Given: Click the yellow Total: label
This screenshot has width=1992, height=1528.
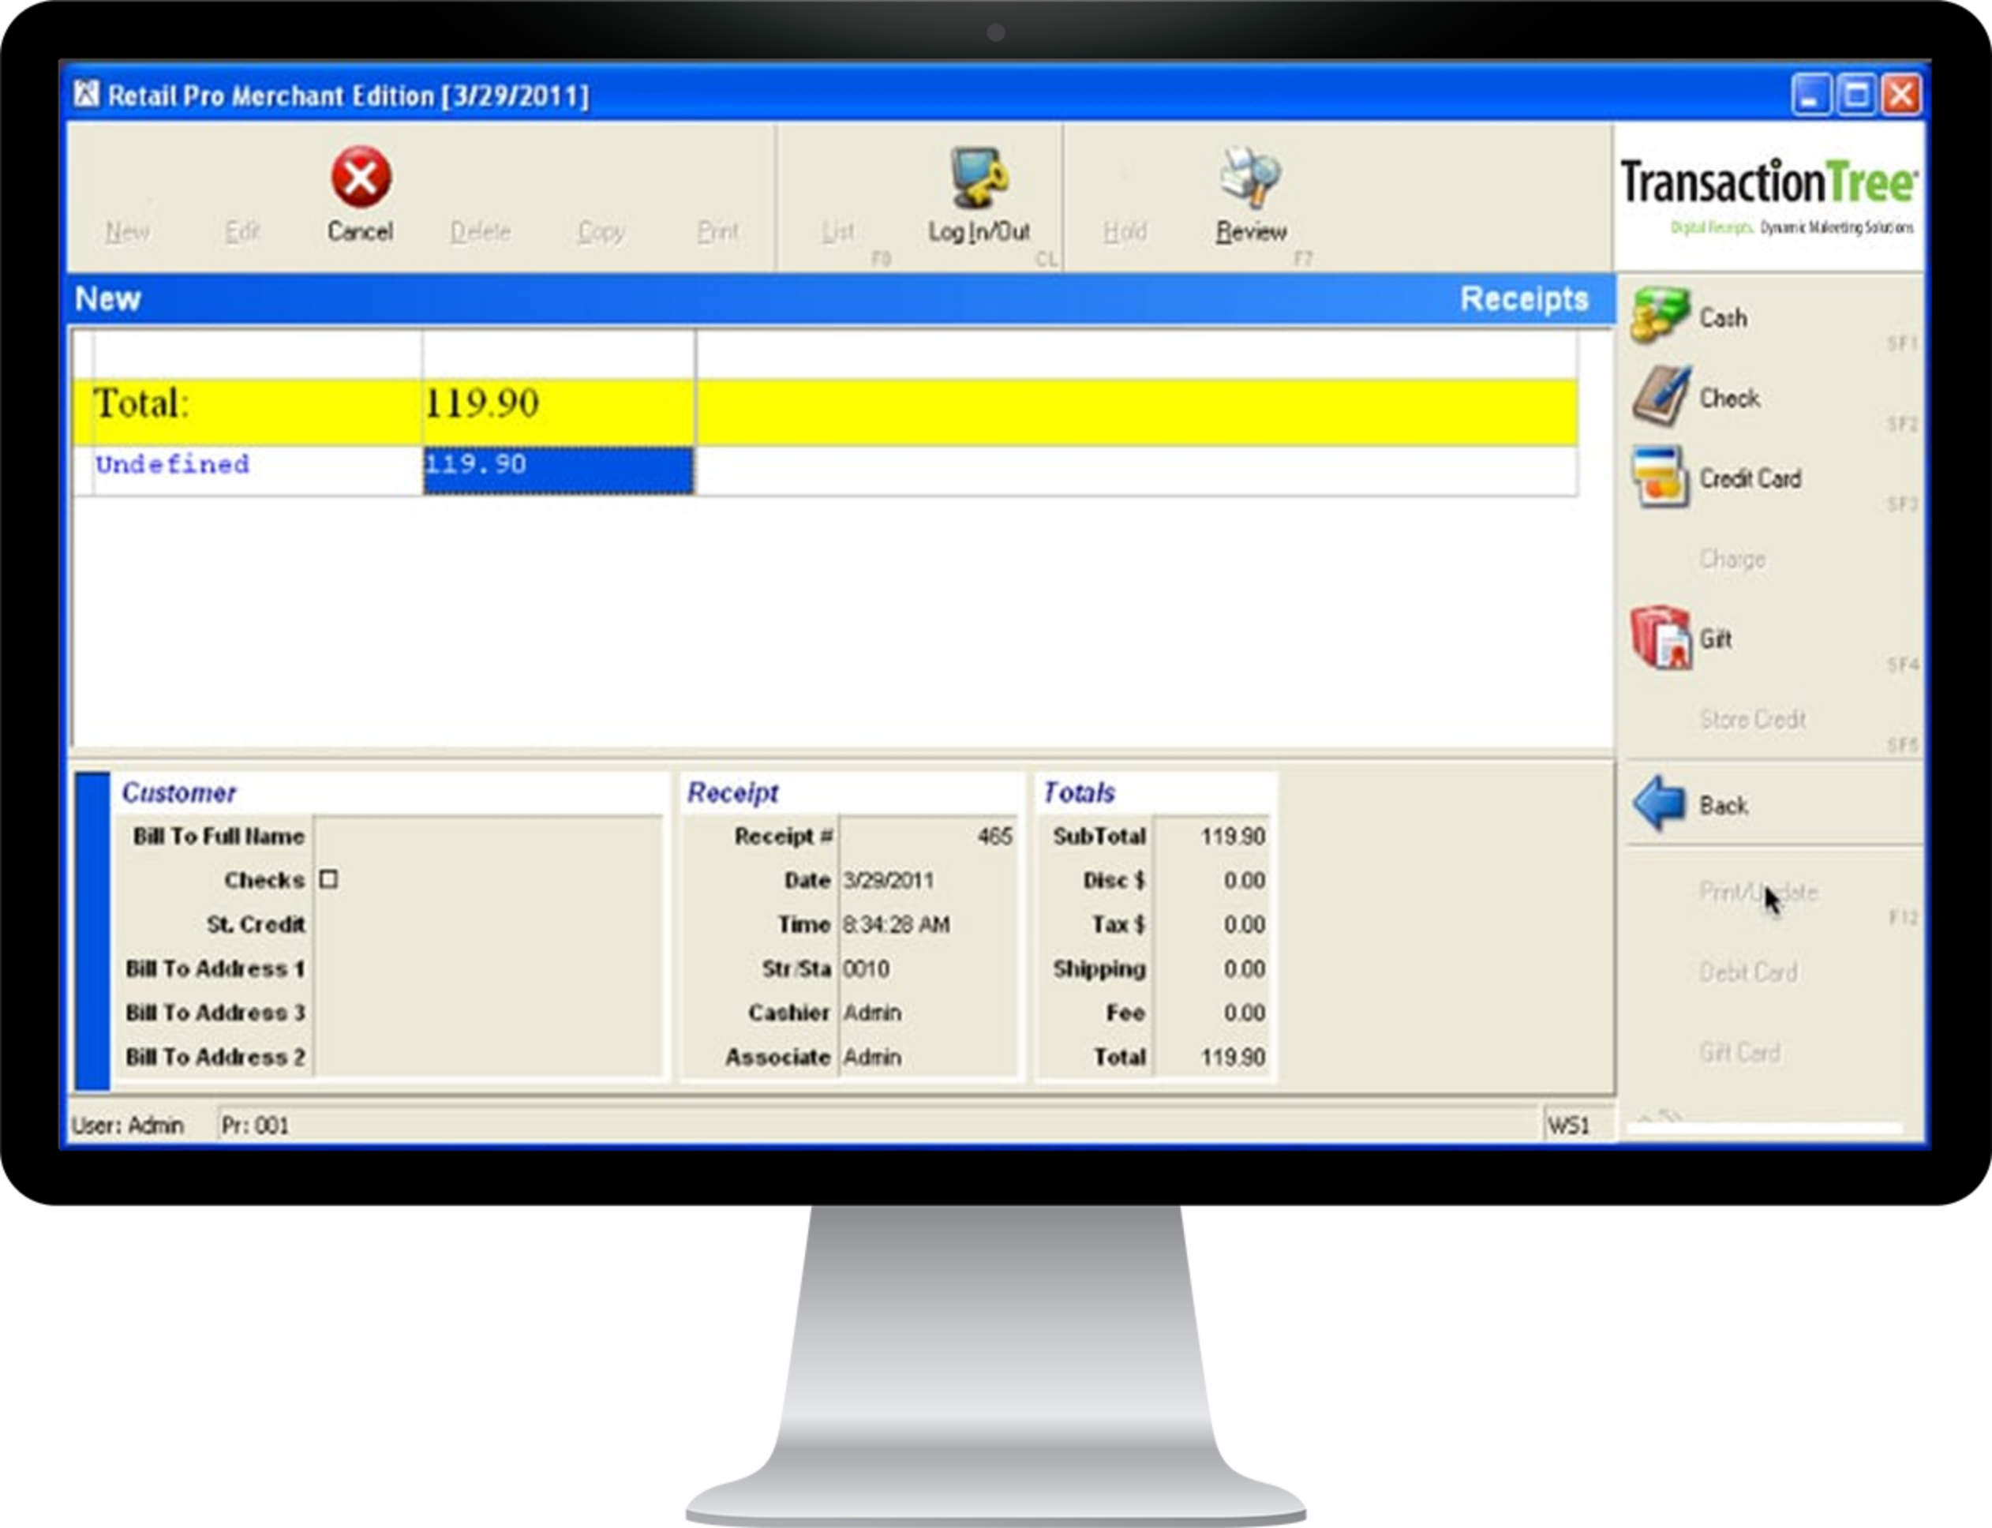Looking at the screenshot, I should pos(141,403).
